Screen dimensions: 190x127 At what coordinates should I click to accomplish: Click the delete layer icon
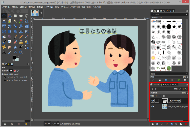pos(186,124)
